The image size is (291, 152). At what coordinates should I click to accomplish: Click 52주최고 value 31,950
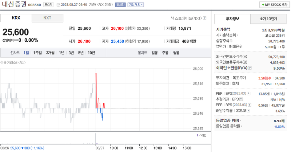266,84
